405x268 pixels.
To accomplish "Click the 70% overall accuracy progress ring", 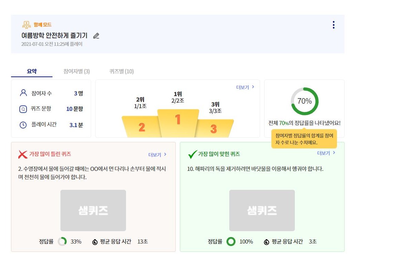I will pos(305,101).
